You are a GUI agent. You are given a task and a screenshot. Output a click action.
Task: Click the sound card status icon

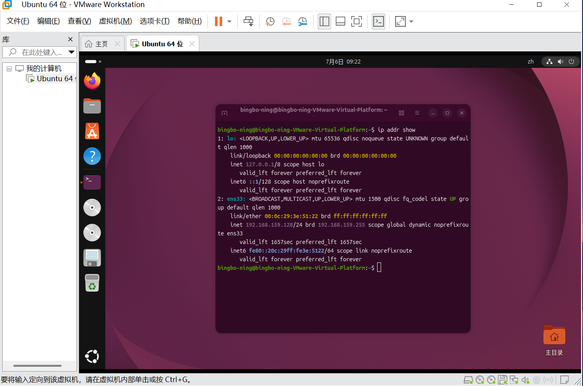click(525, 380)
